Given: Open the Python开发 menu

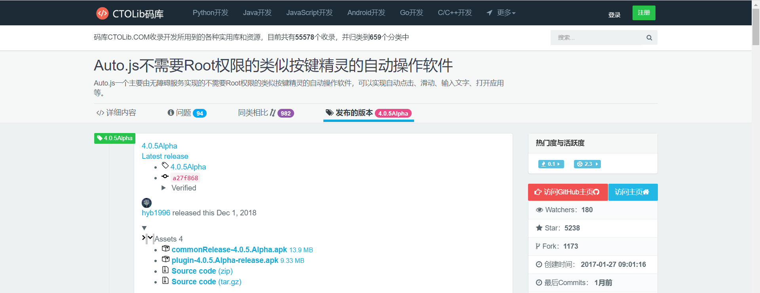Looking at the screenshot, I should tap(211, 13).
